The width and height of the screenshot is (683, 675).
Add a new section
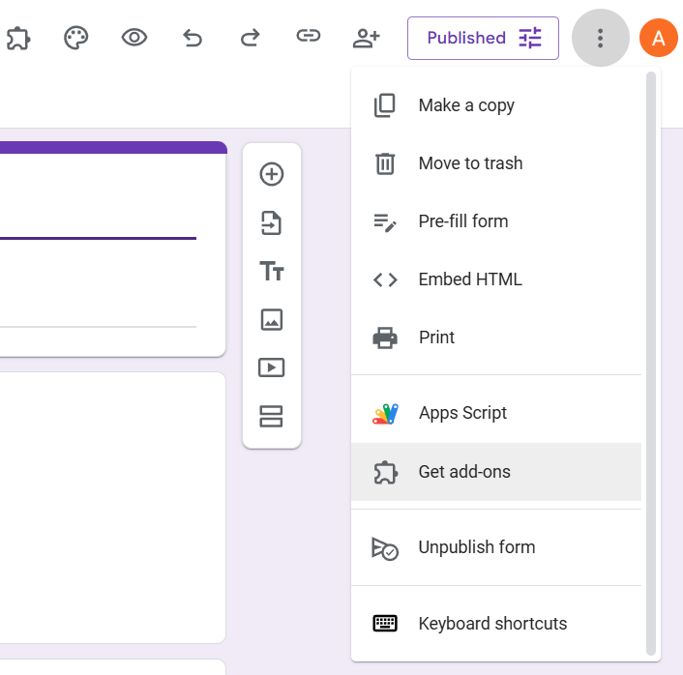tap(272, 416)
